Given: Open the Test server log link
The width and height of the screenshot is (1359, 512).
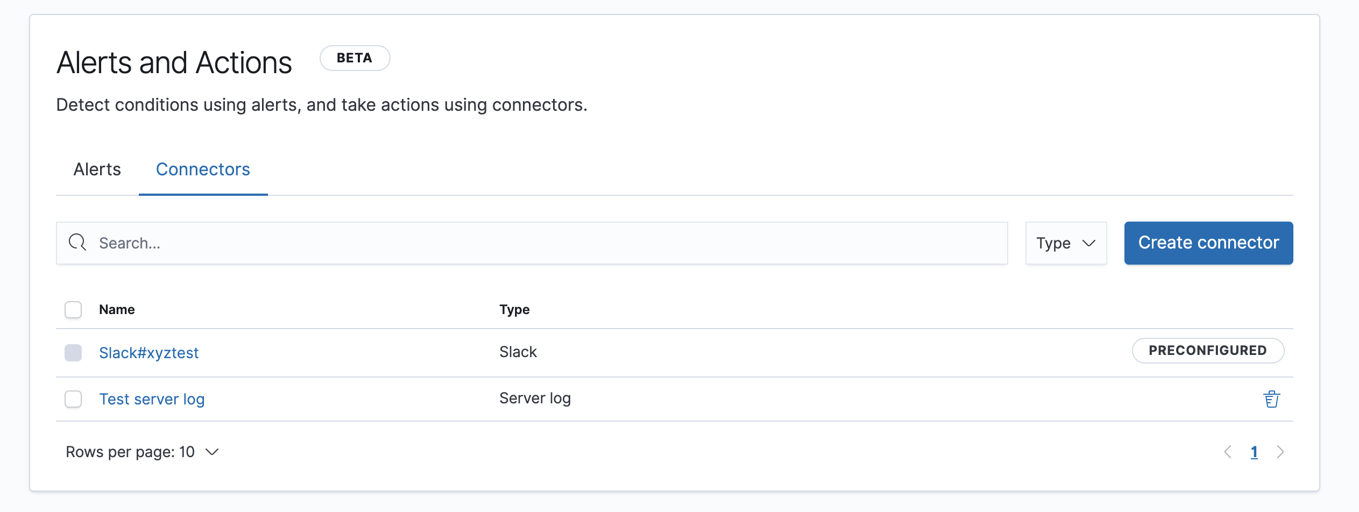Looking at the screenshot, I should tap(152, 399).
